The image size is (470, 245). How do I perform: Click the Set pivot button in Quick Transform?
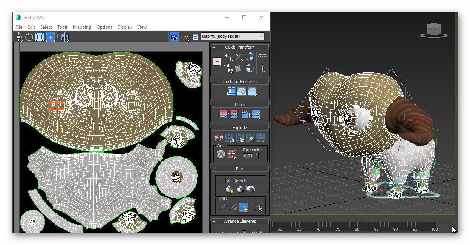217,62
